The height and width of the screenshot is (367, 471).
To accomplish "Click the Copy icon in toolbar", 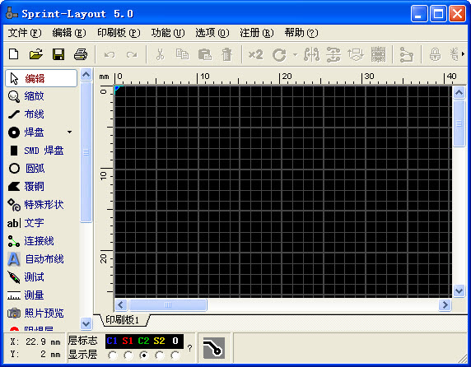I will click(x=182, y=54).
